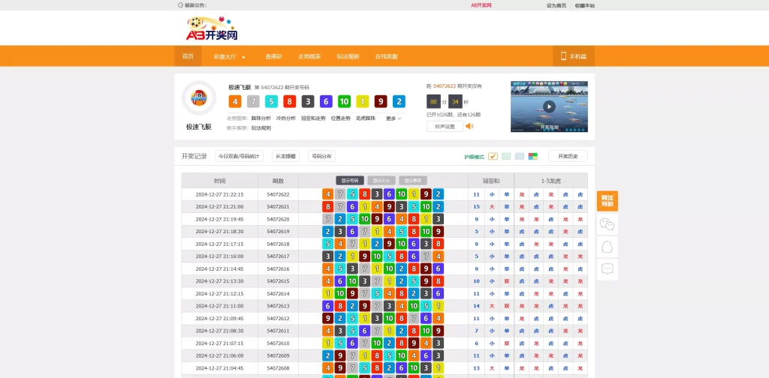Open the message chat bubble icon
The image size is (769, 378).
[x=608, y=269]
